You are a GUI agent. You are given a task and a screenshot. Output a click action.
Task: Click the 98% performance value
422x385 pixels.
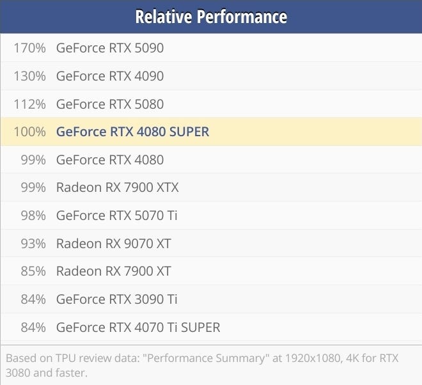tap(33, 216)
